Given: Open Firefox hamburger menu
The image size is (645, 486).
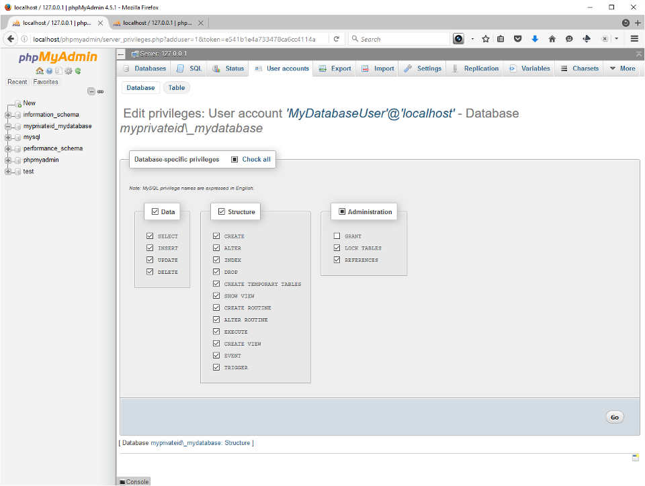Looking at the screenshot, I should pyautogui.click(x=634, y=39).
